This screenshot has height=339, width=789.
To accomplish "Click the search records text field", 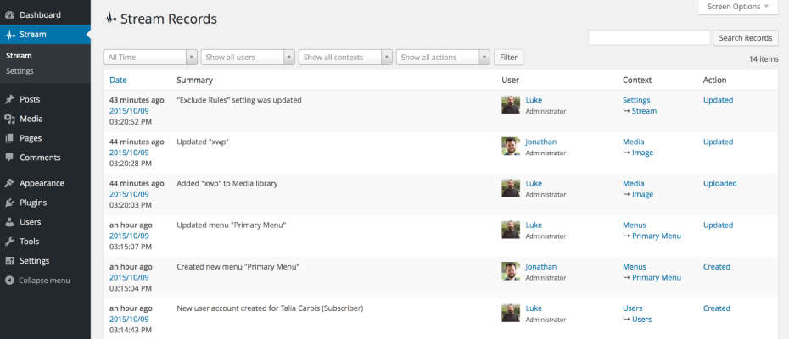I will (649, 38).
